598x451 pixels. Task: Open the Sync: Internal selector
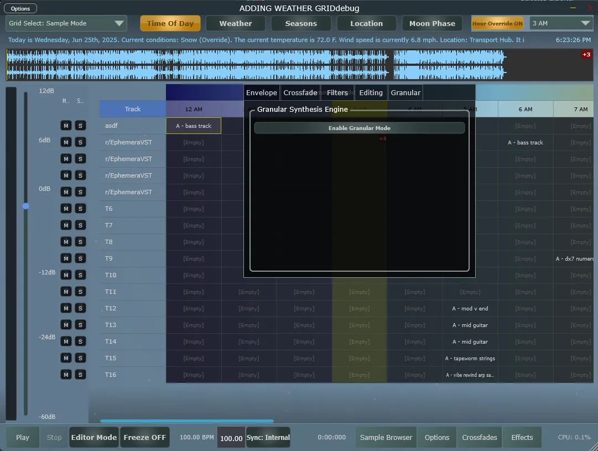(x=268, y=437)
